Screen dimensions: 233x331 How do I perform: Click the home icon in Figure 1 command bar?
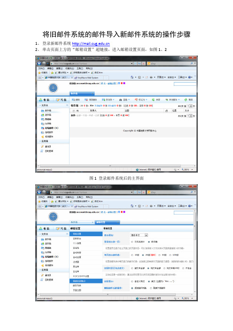tap(132, 77)
